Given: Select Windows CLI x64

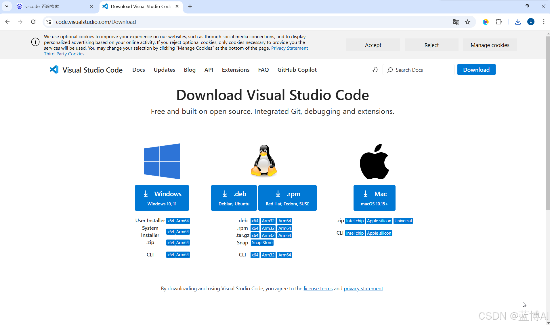Looking at the screenshot, I should tap(171, 255).
